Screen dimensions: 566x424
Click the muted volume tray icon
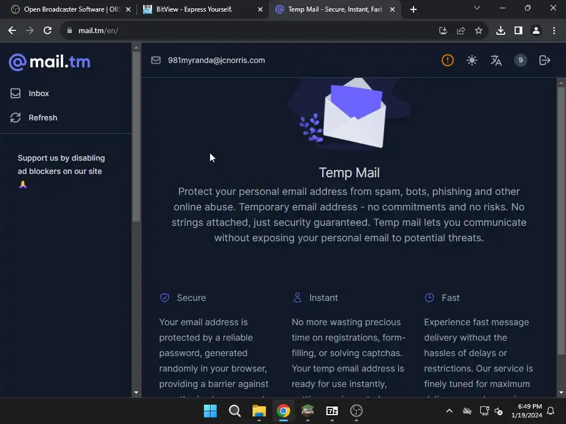pyautogui.click(x=499, y=411)
